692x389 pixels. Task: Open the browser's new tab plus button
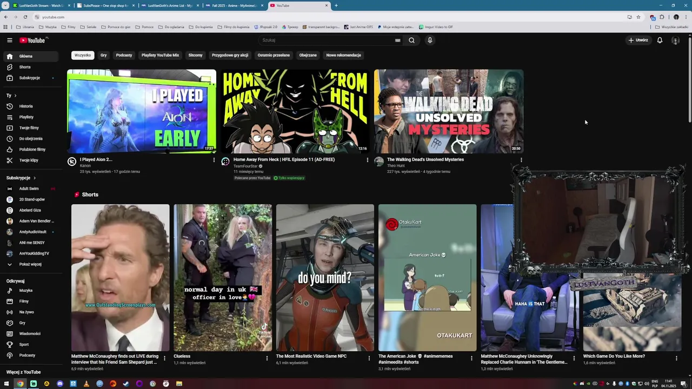[336, 5]
